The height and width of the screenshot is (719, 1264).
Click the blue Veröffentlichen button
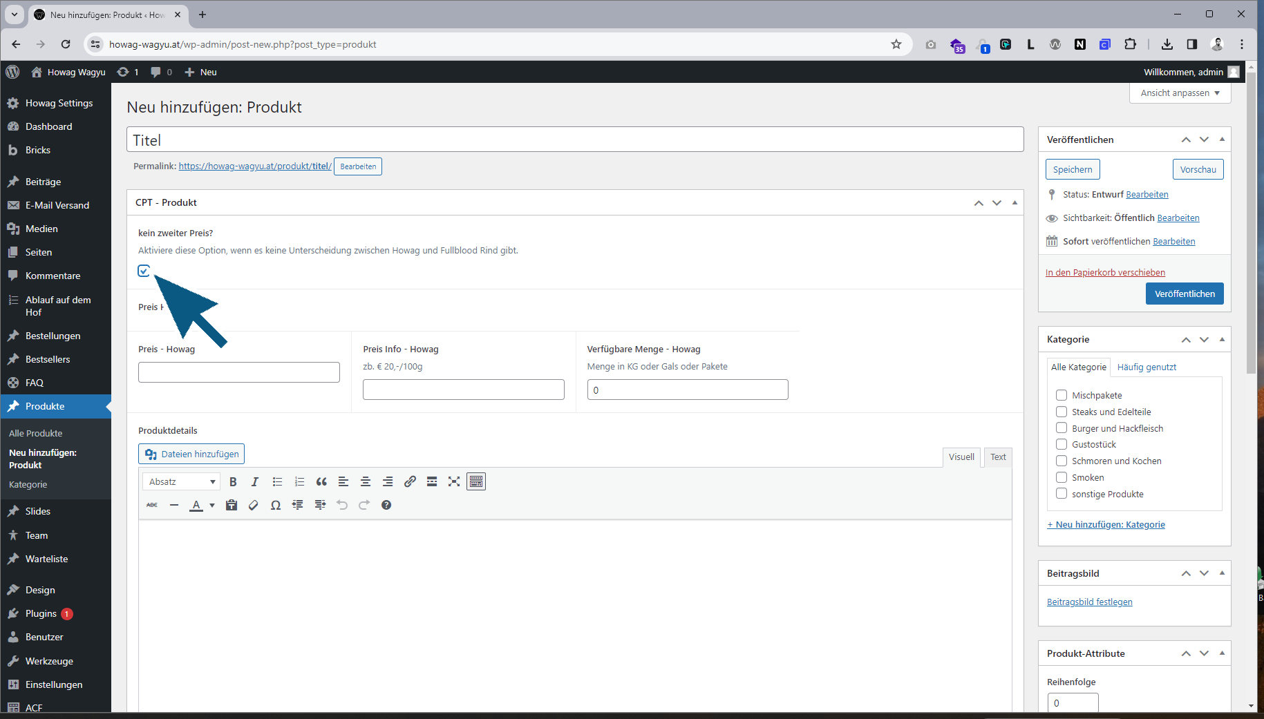pyautogui.click(x=1185, y=294)
